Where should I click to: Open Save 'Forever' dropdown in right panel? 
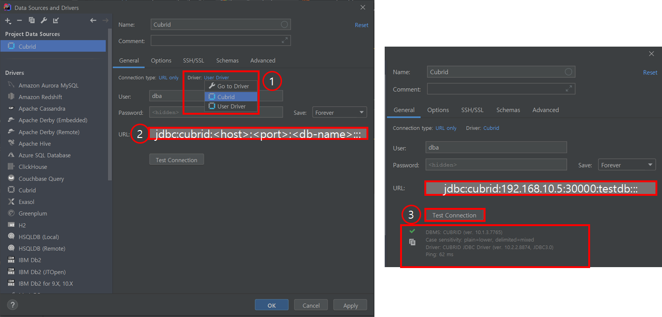[x=627, y=165]
